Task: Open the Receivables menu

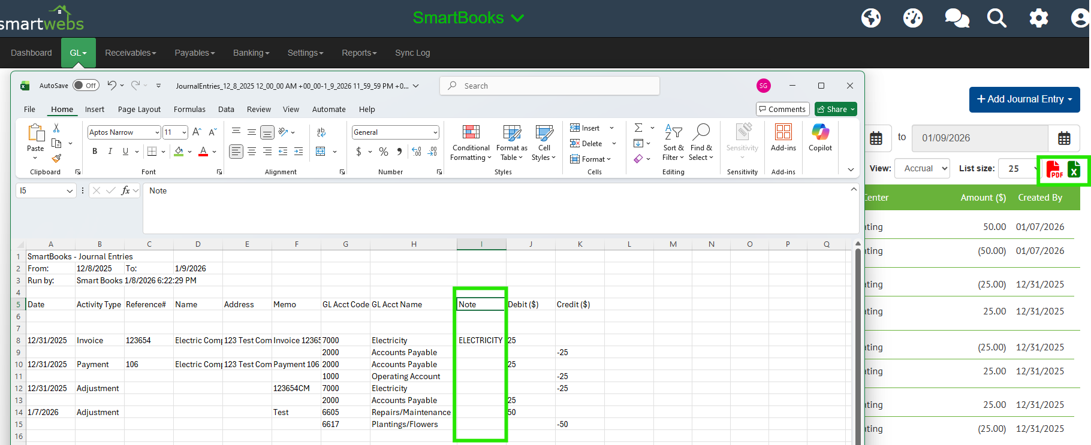Action: 130,53
